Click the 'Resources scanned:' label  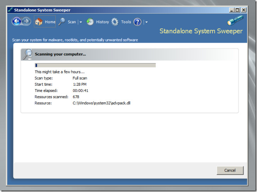point(51,97)
